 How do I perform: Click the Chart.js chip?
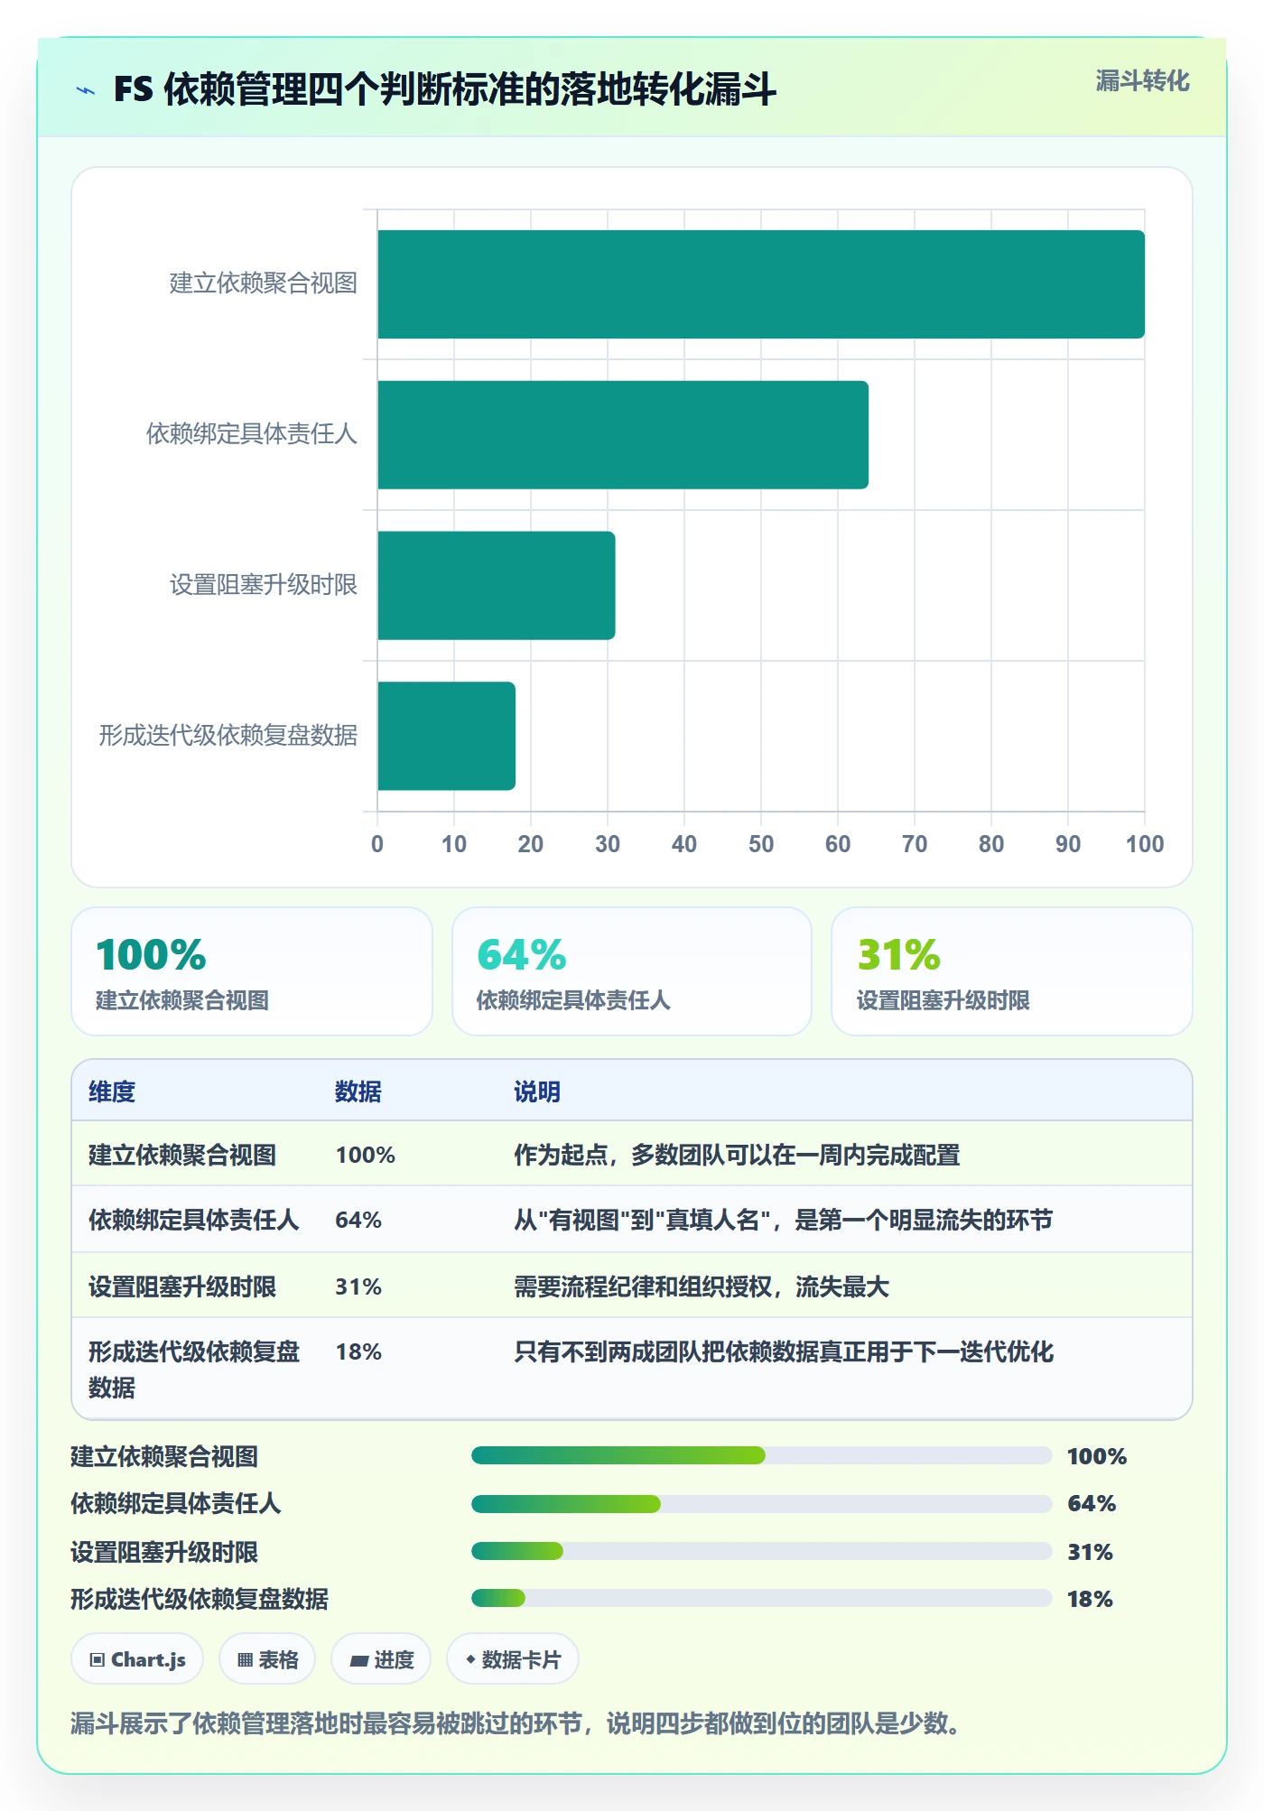point(137,1659)
